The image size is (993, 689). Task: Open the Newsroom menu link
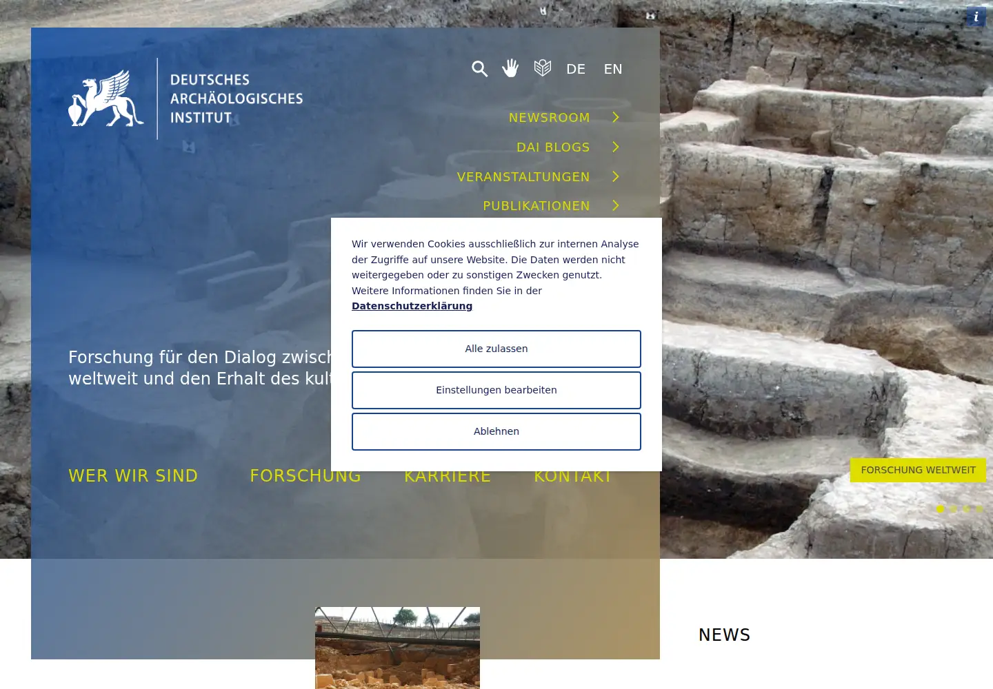(550, 118)
